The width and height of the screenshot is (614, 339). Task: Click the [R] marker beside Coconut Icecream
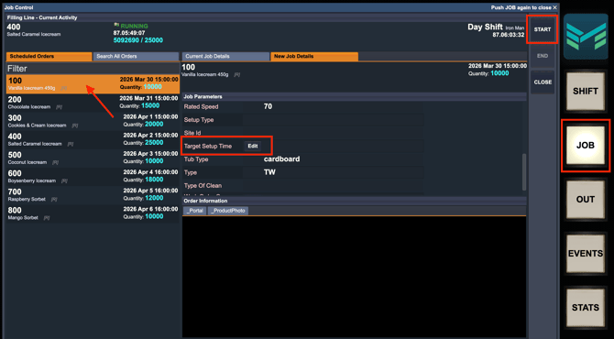pos(55,162)
